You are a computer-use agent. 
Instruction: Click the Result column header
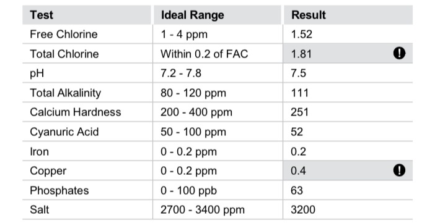pyautogui.click(x=309, y=15)
